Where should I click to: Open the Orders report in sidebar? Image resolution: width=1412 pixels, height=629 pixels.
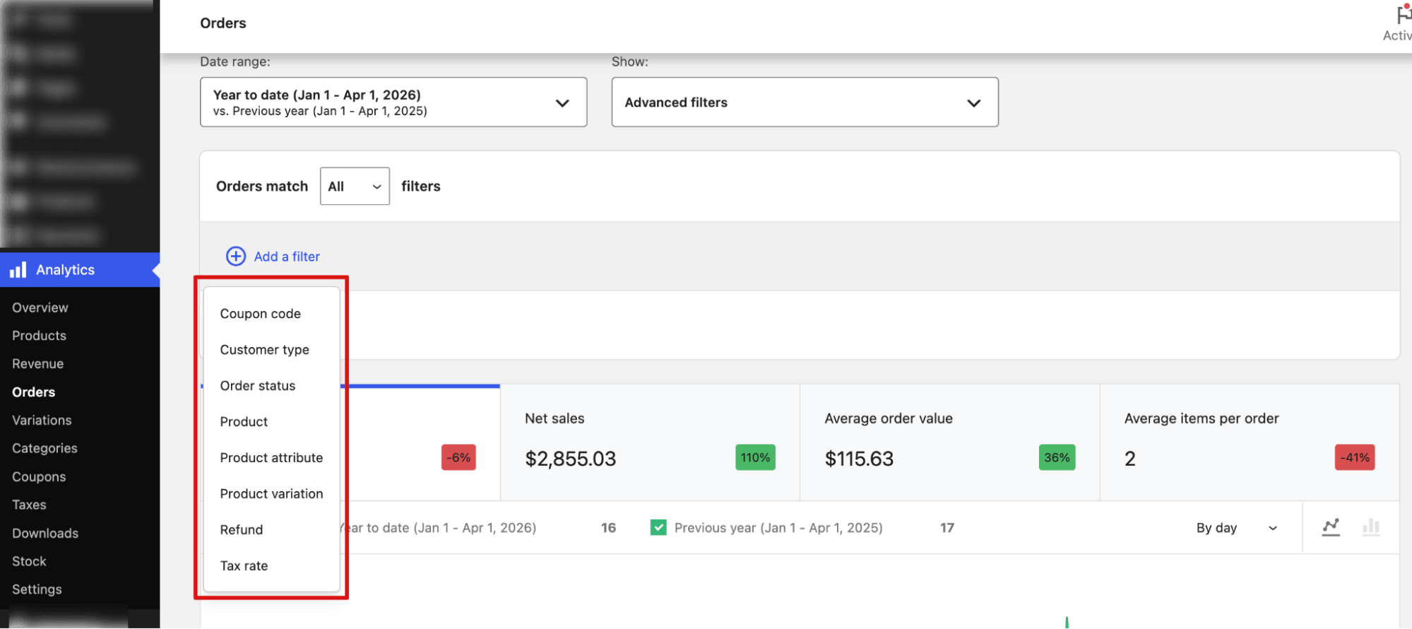33,392
